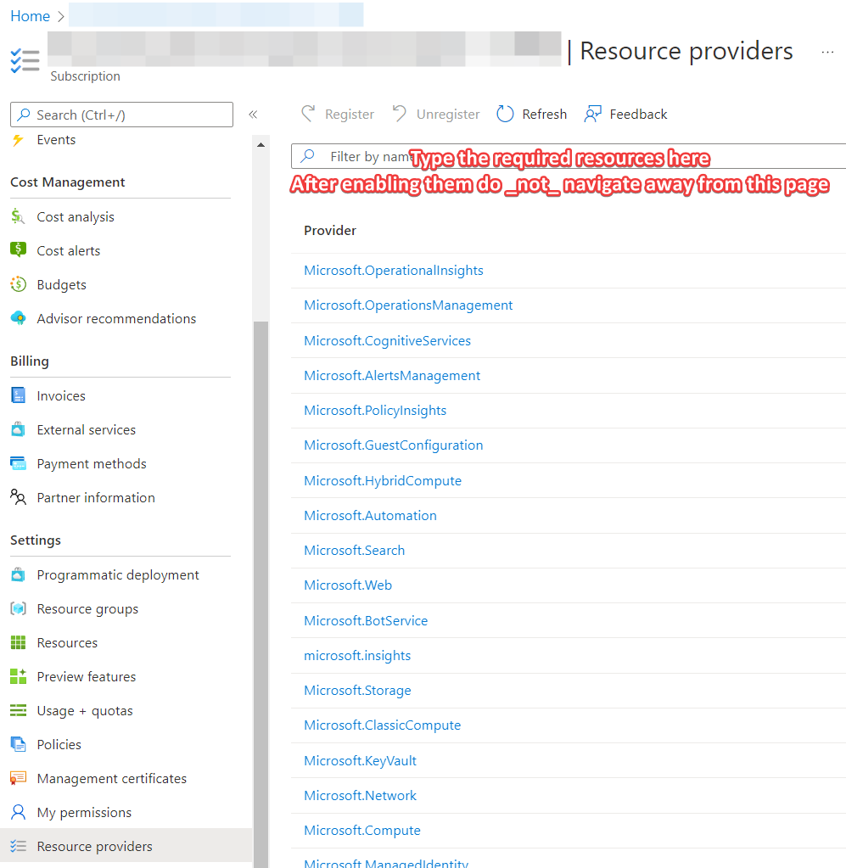Open Partner information menu item
This screenshot has height=868, width=846.
pos(96,498)
